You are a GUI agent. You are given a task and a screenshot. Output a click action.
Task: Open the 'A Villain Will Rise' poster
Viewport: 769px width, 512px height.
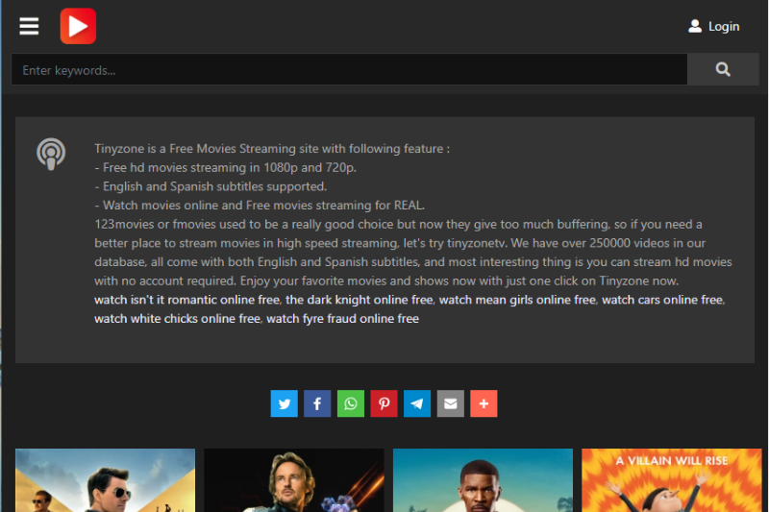coord(671,480)
